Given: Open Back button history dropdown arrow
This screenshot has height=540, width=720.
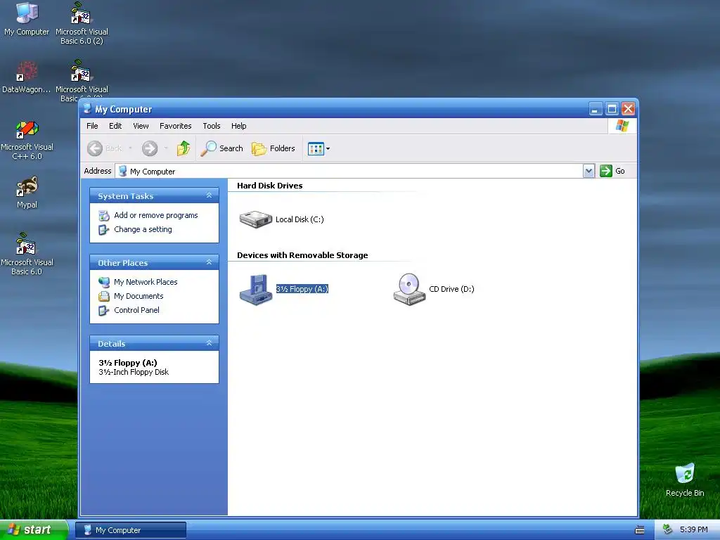Looking at the screenshot, I should click(130, 148).
